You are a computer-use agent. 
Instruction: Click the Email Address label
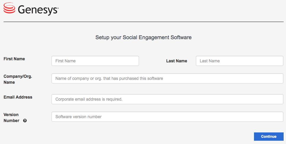point(18,97)
